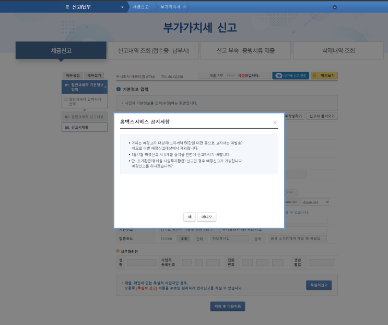Screen dimensions: 388x325
Task: Click the 조회 button beside 업종코드
Action: click(x=184, y=239)
